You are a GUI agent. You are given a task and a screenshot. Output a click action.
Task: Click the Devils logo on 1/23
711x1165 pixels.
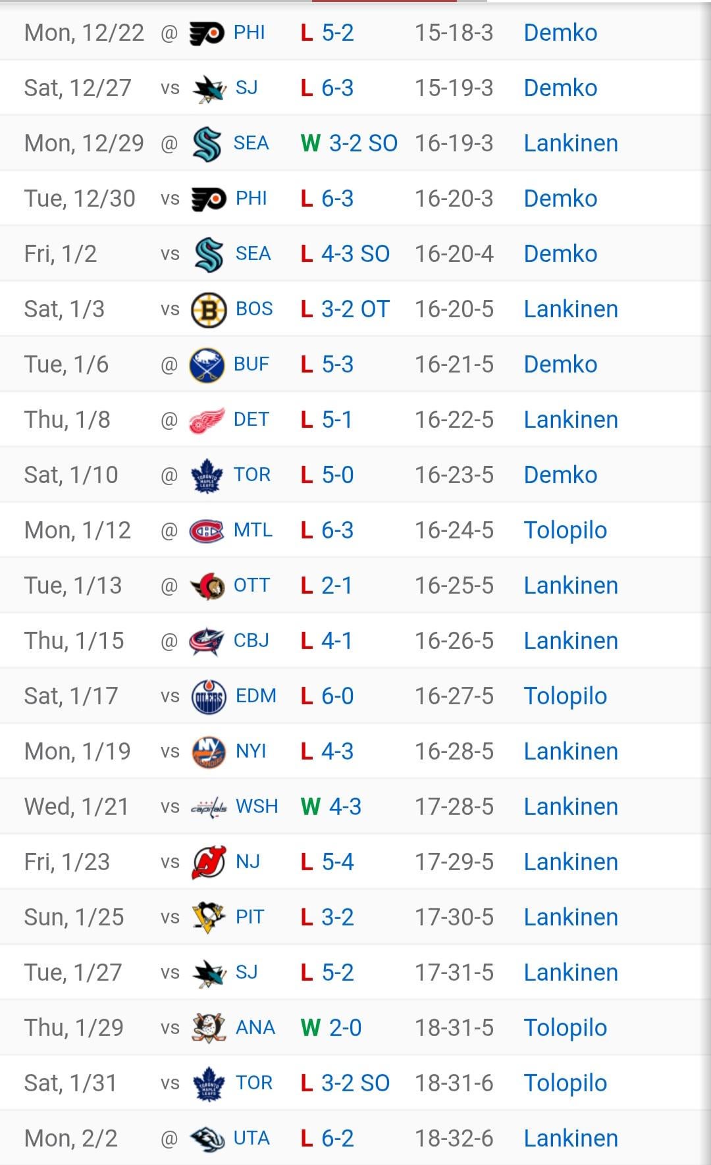tap(209, 862)
